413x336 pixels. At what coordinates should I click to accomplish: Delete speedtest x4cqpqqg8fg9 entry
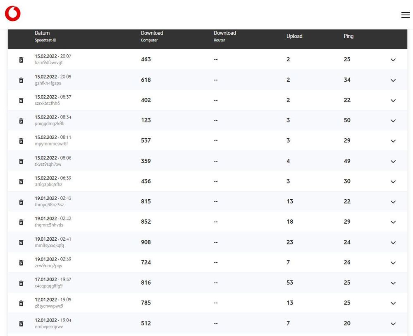pyautogui.click(x=21, y=283)
